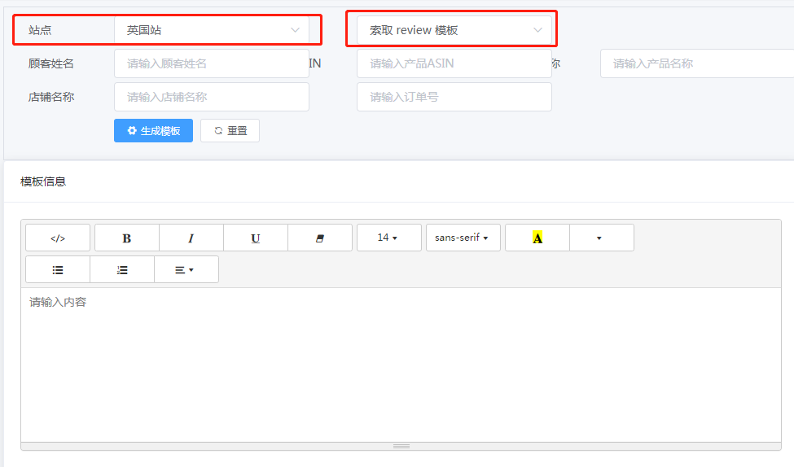This screenshot has width=794, height=467.
Task: Apply italic formatting
Action: (191, 238)
